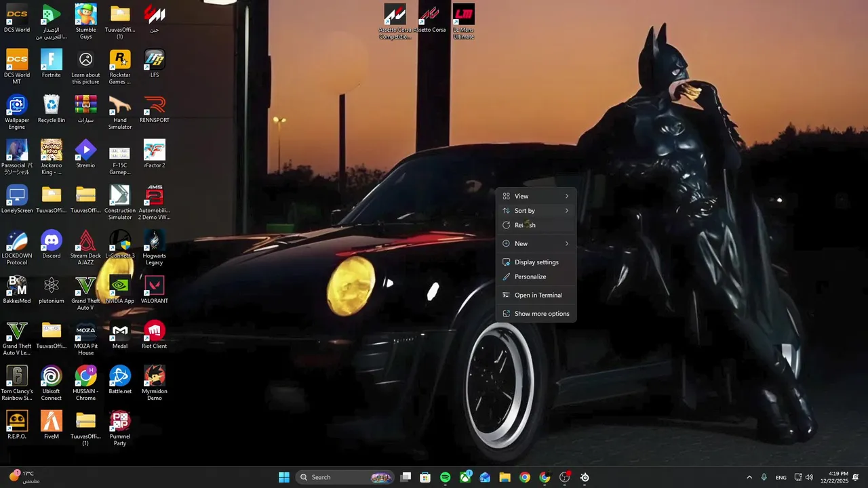Open the Xbox app from taskbar
The image size is (868, 488).
(465, 477)
